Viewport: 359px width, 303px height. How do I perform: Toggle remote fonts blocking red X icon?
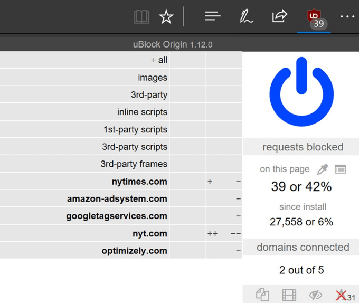[x=341, y=295]
